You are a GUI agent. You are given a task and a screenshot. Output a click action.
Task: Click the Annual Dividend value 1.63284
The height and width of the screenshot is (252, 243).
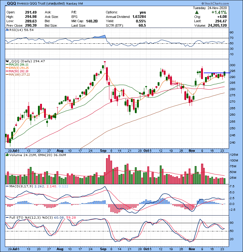click(x=139, y=17)
